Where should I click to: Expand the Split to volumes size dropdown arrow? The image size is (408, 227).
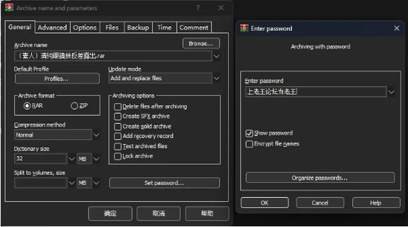72,183
